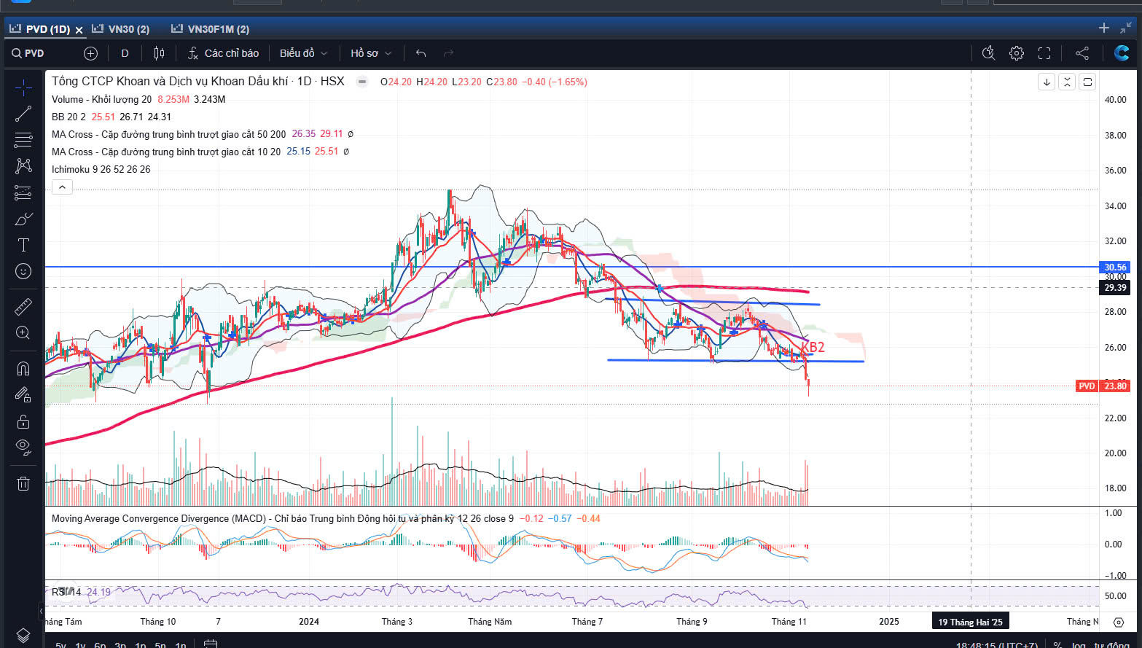This screenshot has width=1142, height=648.
Task: Open Các chỉ báo indicators dialog
Action: 223,53
